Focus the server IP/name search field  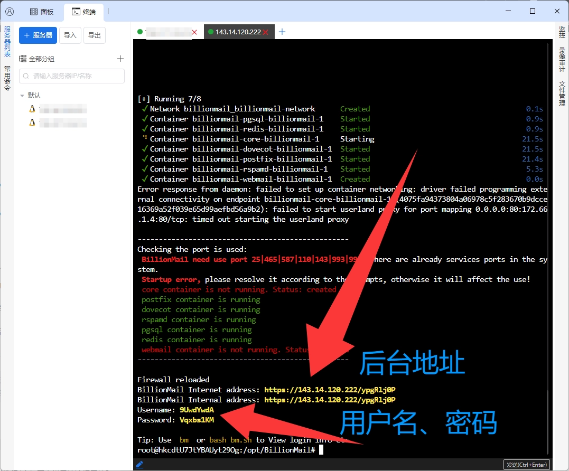tap(72, 76)
